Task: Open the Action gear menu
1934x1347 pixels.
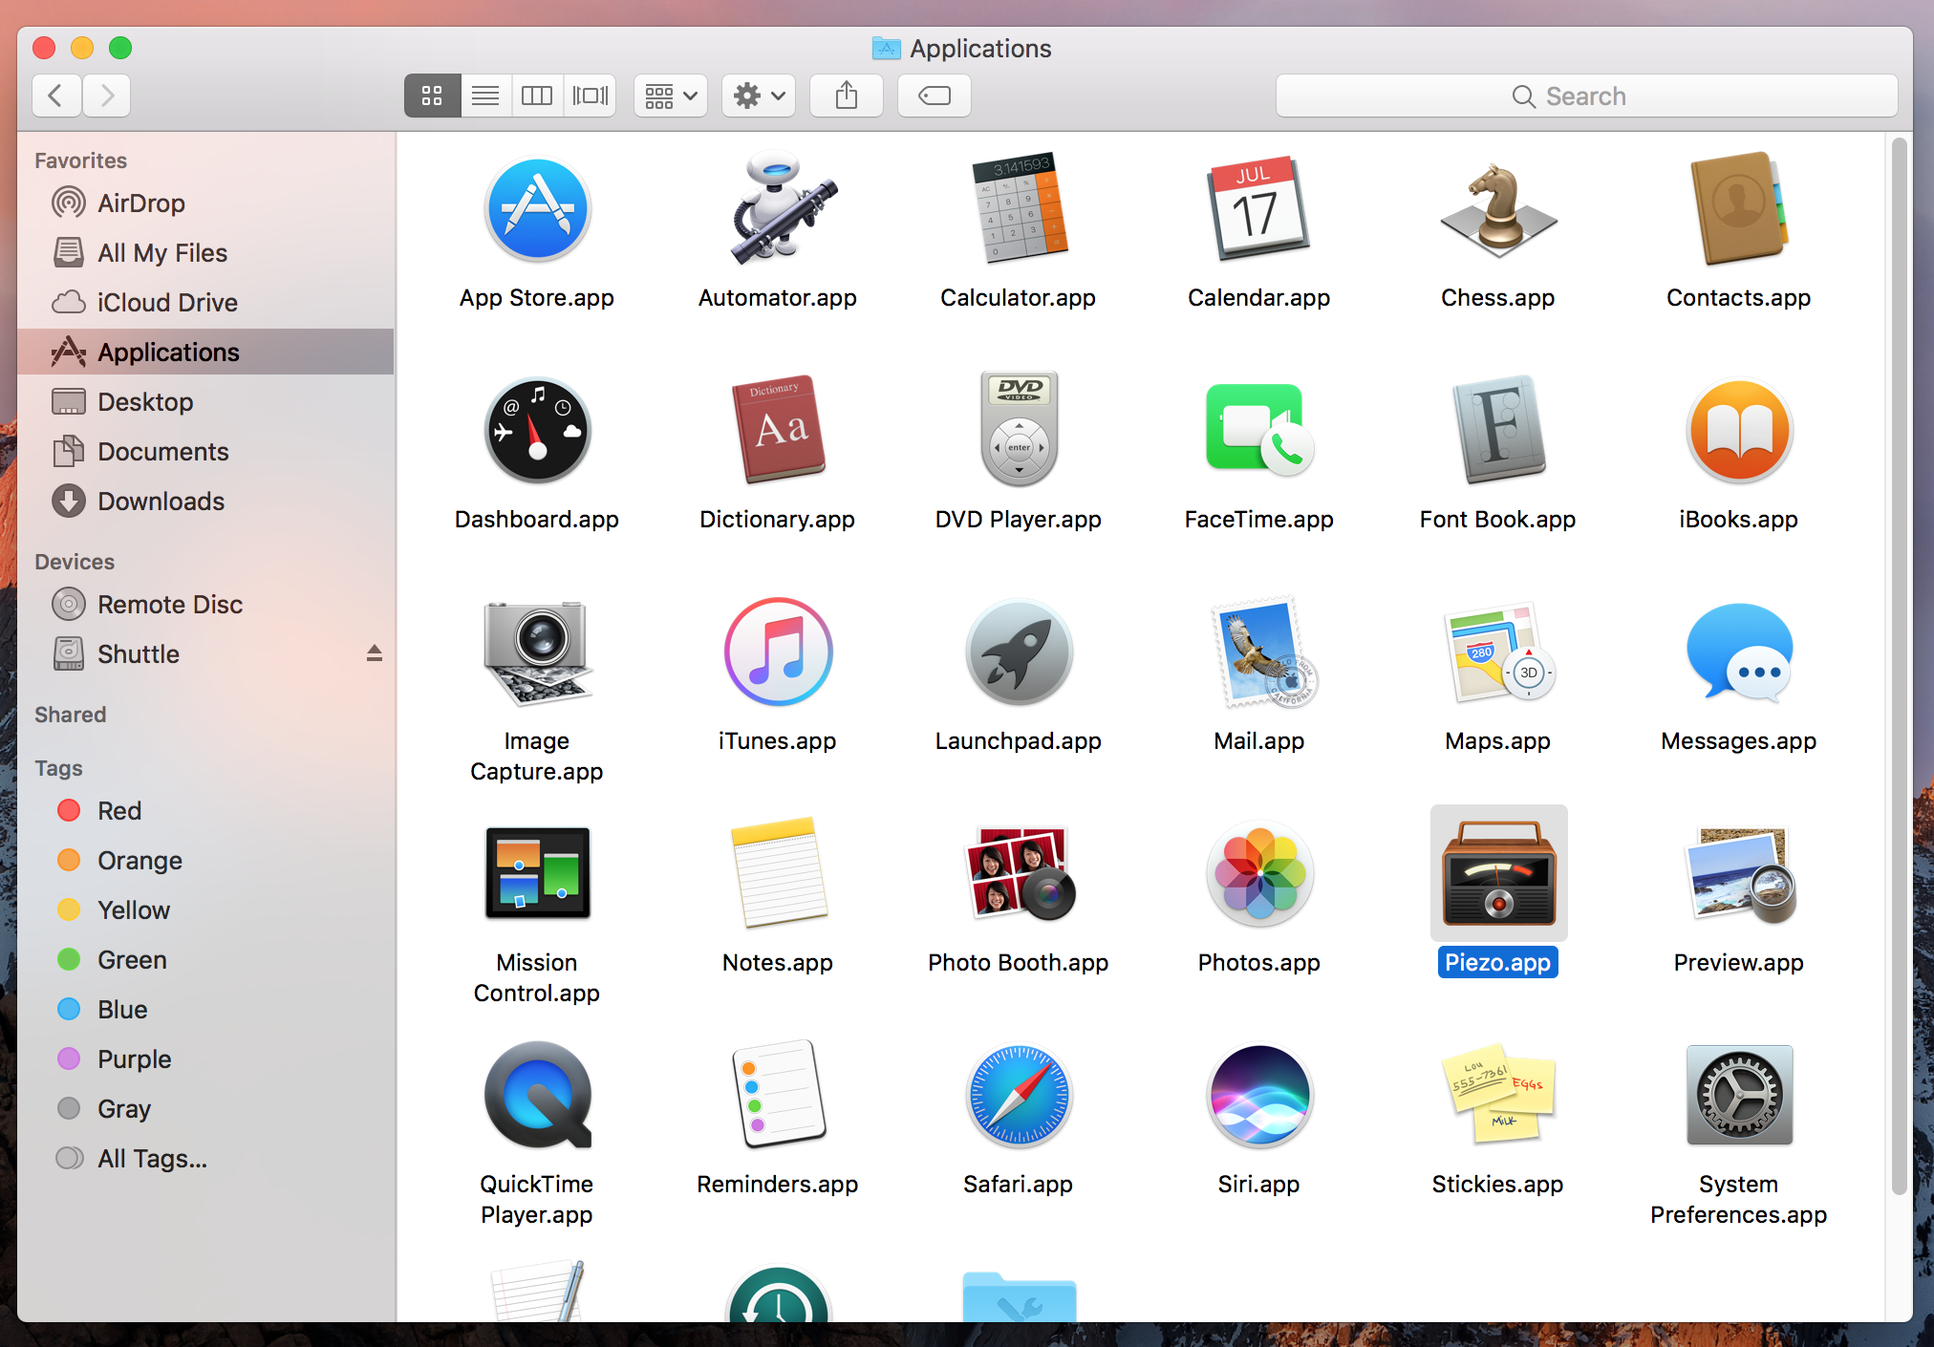Action: pos(759,96)
